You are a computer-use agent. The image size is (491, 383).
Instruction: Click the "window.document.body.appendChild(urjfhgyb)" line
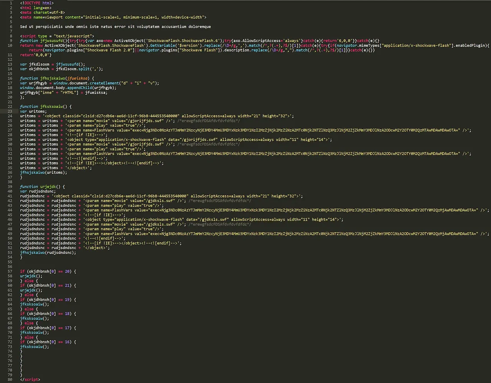(x=68, y=88)
